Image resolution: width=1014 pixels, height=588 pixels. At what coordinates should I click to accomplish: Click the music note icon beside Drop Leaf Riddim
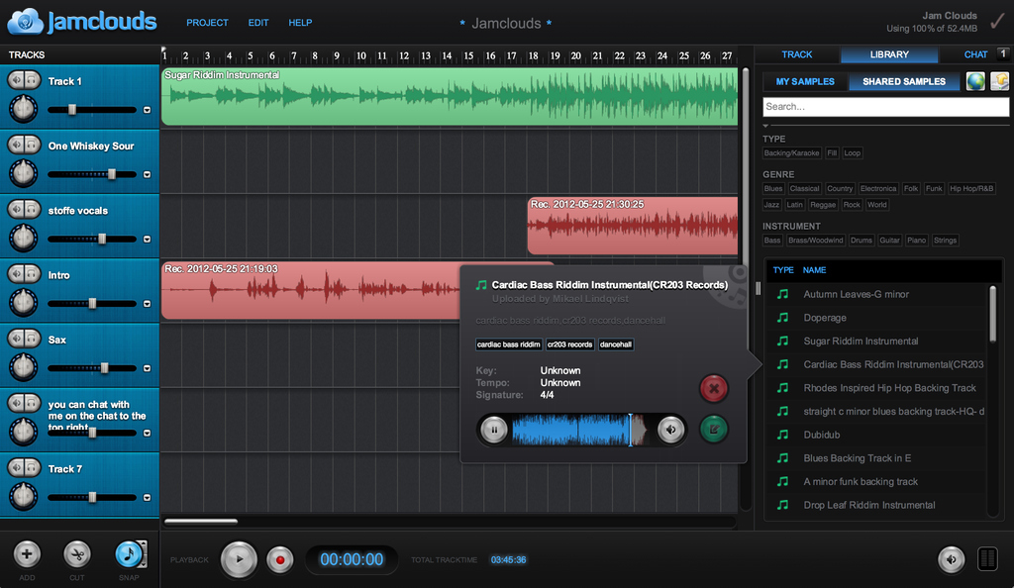782,505
